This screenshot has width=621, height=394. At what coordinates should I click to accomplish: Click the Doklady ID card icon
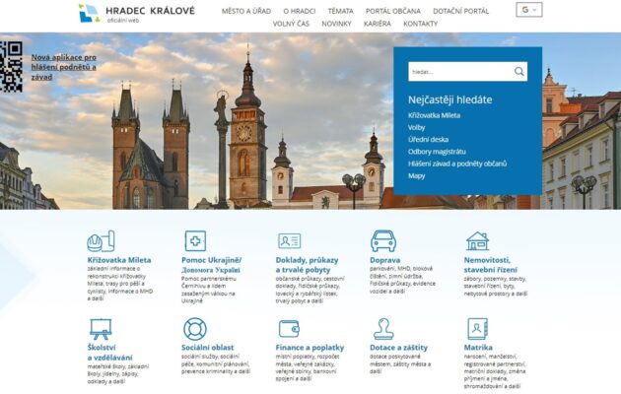tap(289, 241)
